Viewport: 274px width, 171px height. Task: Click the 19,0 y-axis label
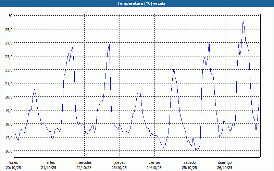pos(9,110)
